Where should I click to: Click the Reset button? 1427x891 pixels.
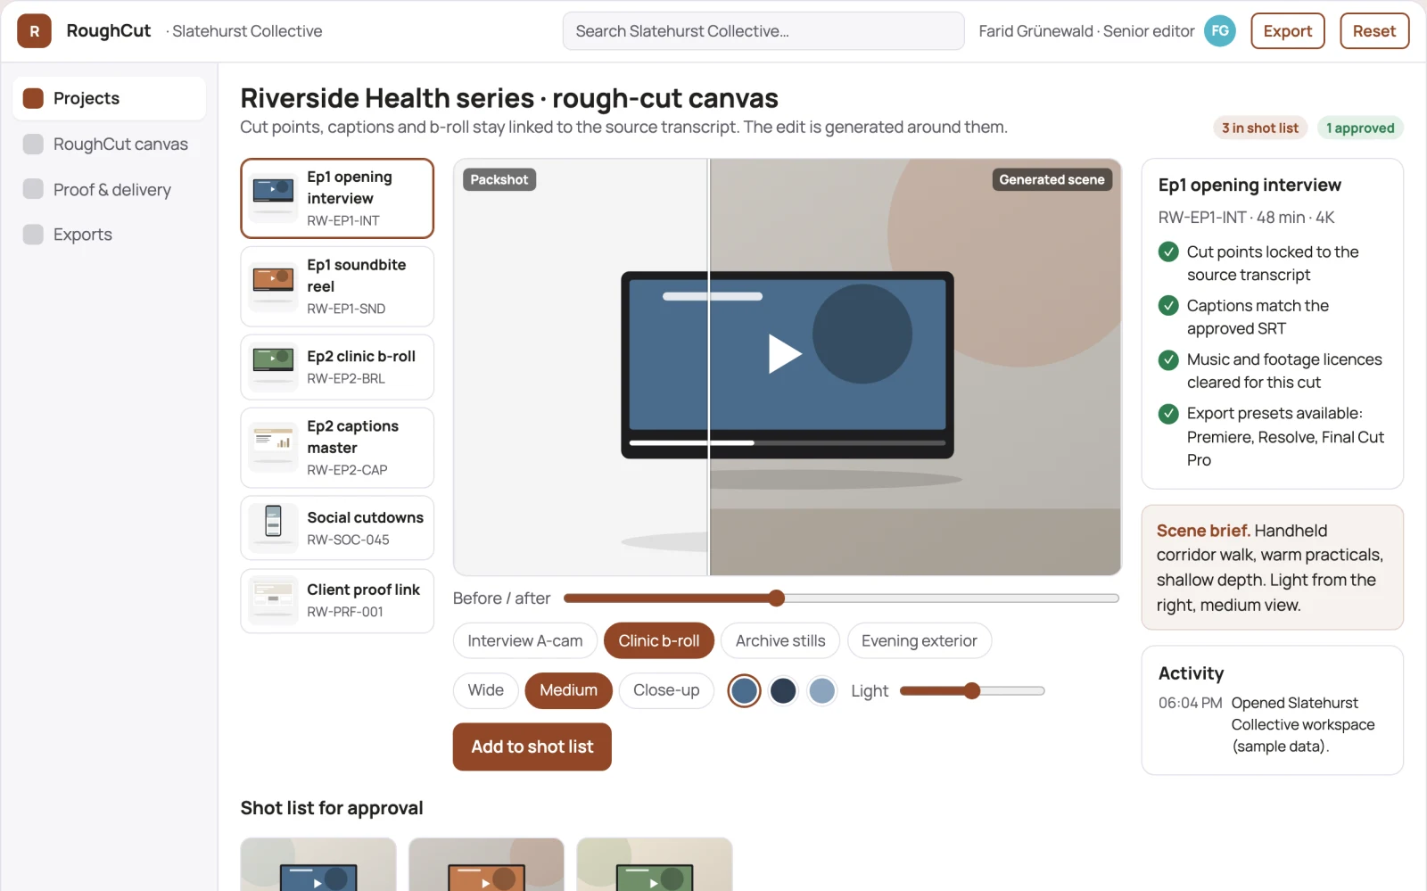click(x=1374, y=31)
